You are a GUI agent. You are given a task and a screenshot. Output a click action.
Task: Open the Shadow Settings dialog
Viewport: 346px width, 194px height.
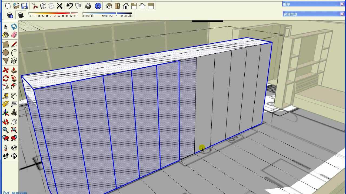pos(10,16)
